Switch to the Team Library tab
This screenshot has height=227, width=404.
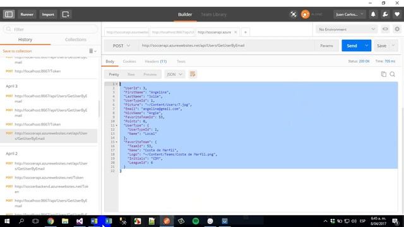213,15
